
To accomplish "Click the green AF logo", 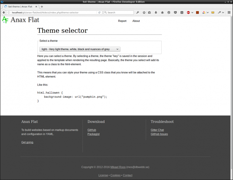I will click(5, 20).
